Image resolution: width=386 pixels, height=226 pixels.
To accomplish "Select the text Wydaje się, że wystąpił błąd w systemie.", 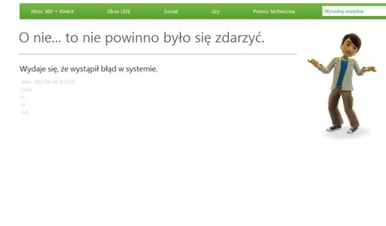I will click(x=88, y=69).
